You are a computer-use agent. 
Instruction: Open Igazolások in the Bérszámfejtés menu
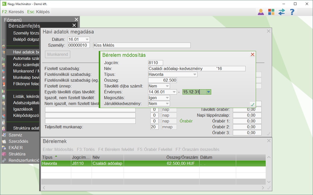point(23,109)
